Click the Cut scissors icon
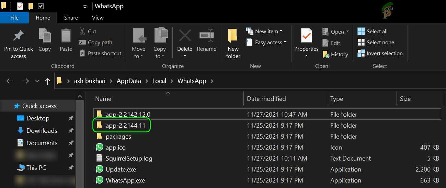The image size is (446, 188). pyautogui.click(x=82, y=32)
